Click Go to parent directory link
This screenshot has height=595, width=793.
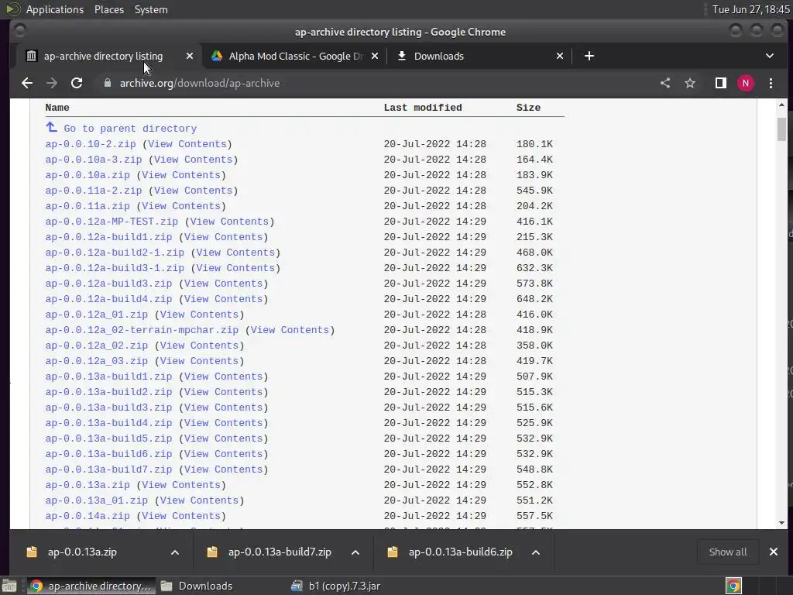click(130, 129)
